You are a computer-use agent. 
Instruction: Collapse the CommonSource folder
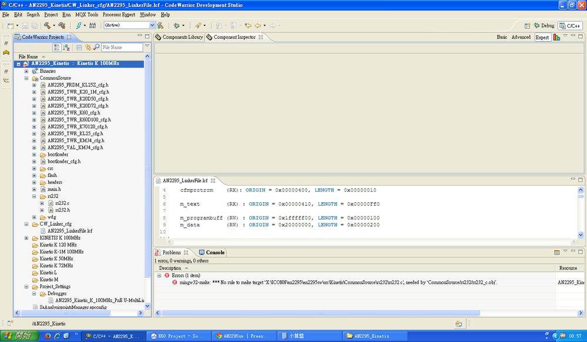(26, 78)
